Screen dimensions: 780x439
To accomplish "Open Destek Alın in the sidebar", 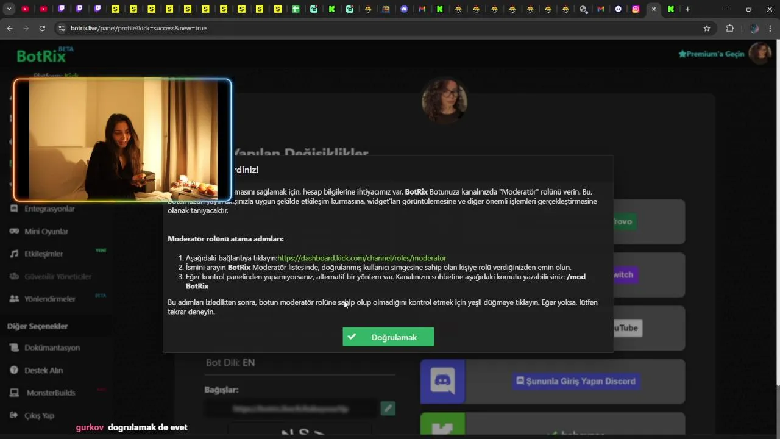I will 44,370.
